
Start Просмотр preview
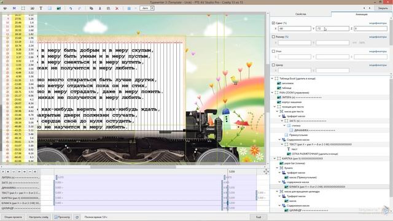coord(62,217)
